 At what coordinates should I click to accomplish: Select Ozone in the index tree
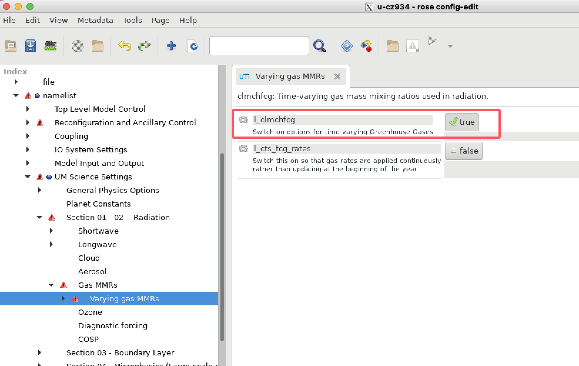(90, 312)
